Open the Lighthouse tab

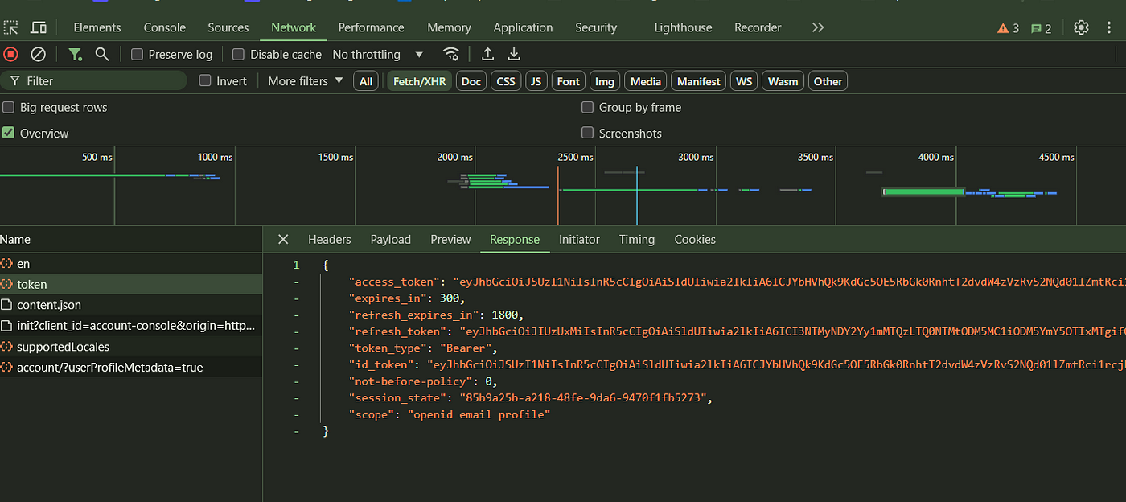[683, 27]
